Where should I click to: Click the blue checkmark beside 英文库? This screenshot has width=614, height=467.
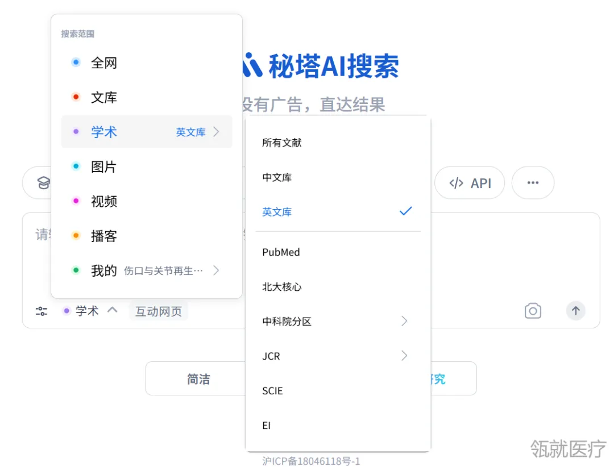(406, 211)
